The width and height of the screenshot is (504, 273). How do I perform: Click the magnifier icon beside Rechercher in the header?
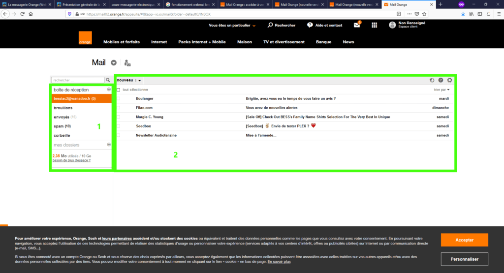tap(270, 25)
